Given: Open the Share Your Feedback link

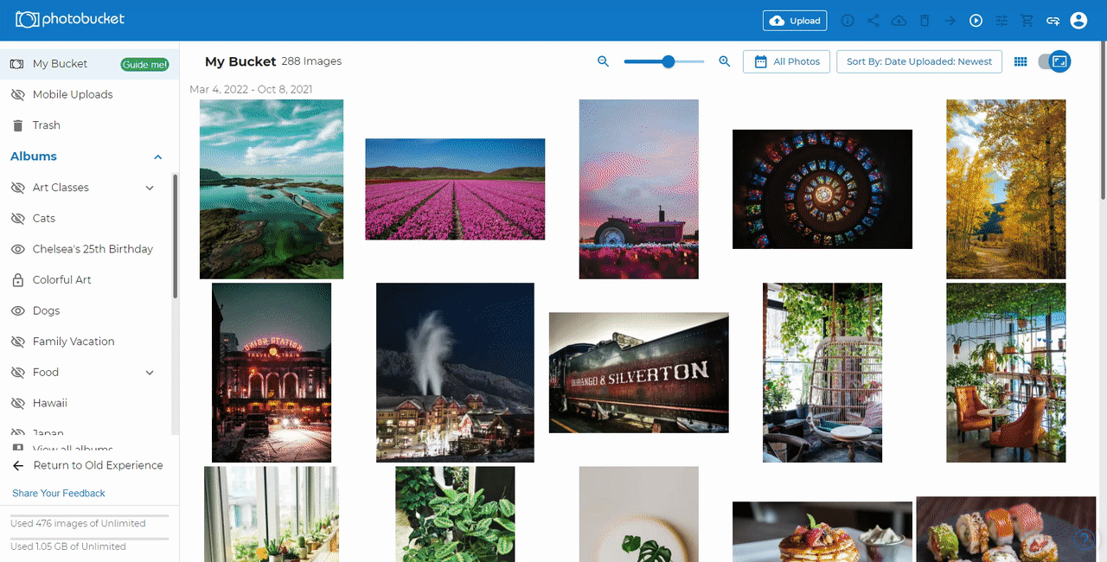Looking at the screenshot, I should click(59, 493).
